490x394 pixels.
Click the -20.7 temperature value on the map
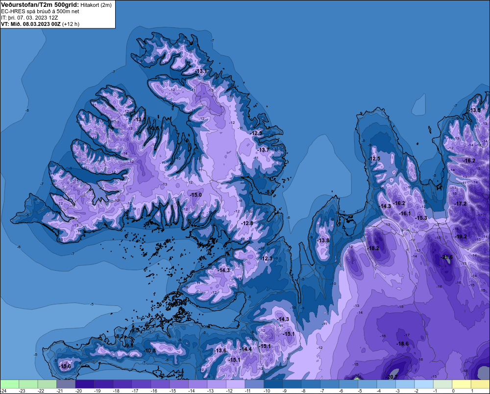392,377
